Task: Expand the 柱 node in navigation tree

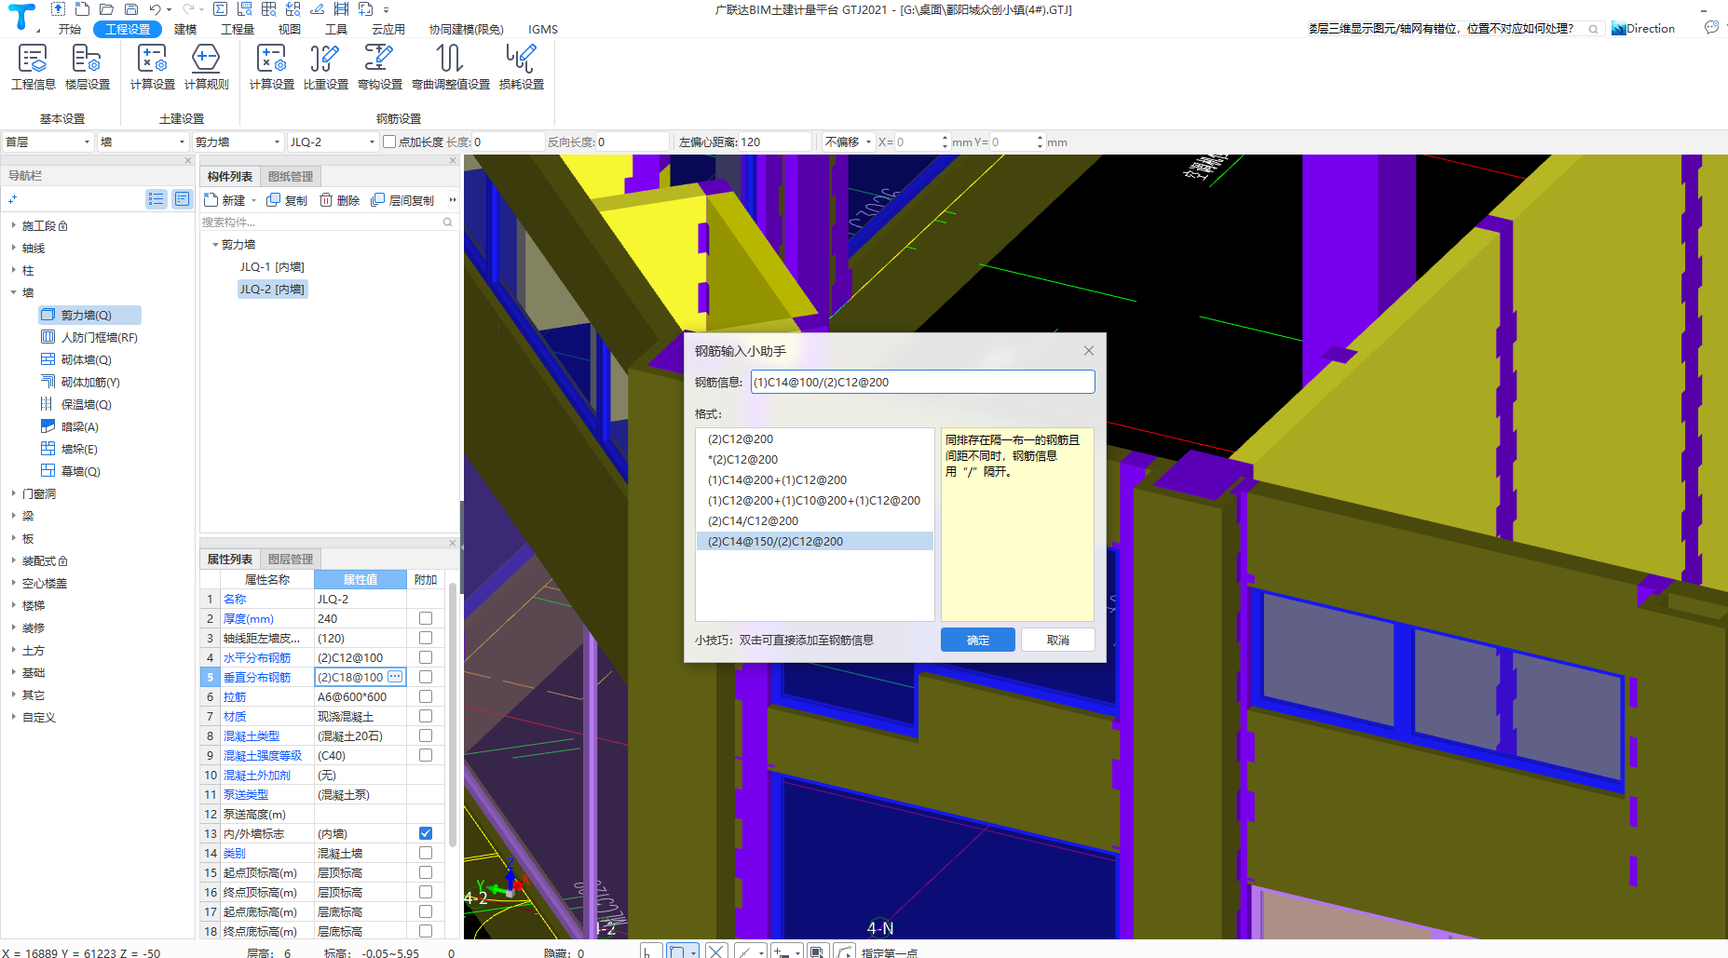Action: [x=13, y=270]
